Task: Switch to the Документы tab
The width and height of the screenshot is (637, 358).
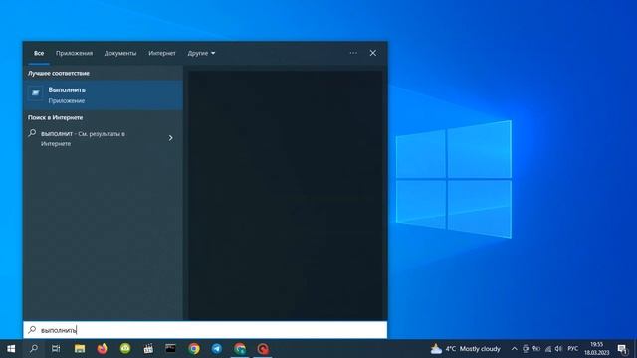Action: (120, 53)
